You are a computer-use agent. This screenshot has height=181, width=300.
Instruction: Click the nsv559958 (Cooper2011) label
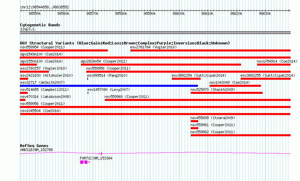coord(108,68)
